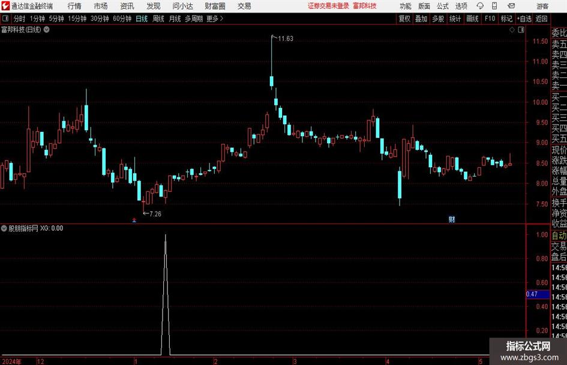Screen dimensions: 567x365
Task: Switch to 5分钟 period
Action: (x=56, y=19)
